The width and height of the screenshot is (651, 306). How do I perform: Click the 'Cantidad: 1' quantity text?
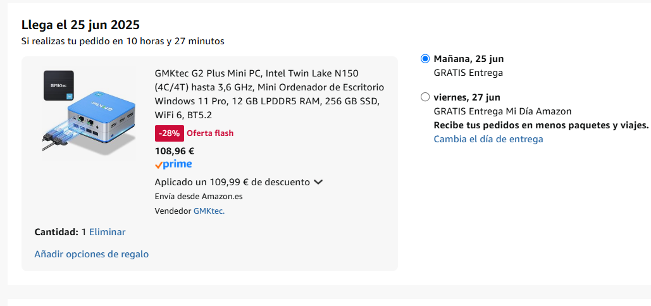click(x=60, y=232)
